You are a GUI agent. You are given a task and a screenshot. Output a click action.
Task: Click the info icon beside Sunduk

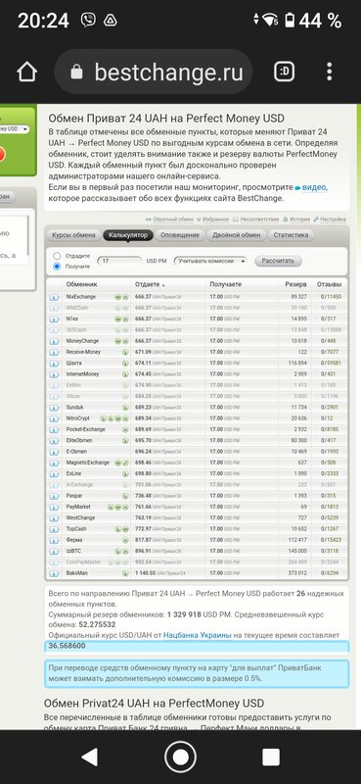tap(54, 408)
